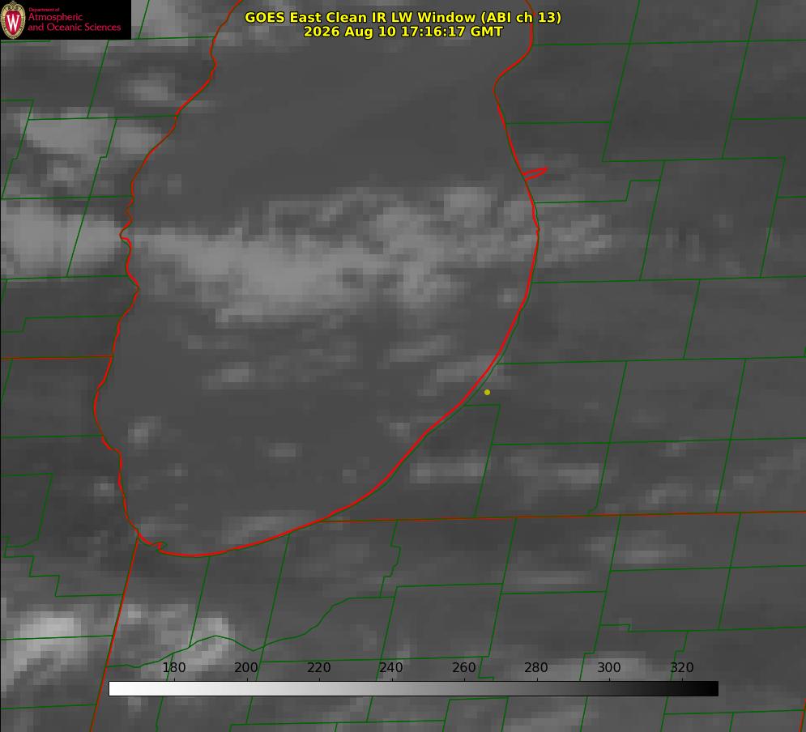
Task: Click the 180 label on the colorbar
Action: click(173, 667)
